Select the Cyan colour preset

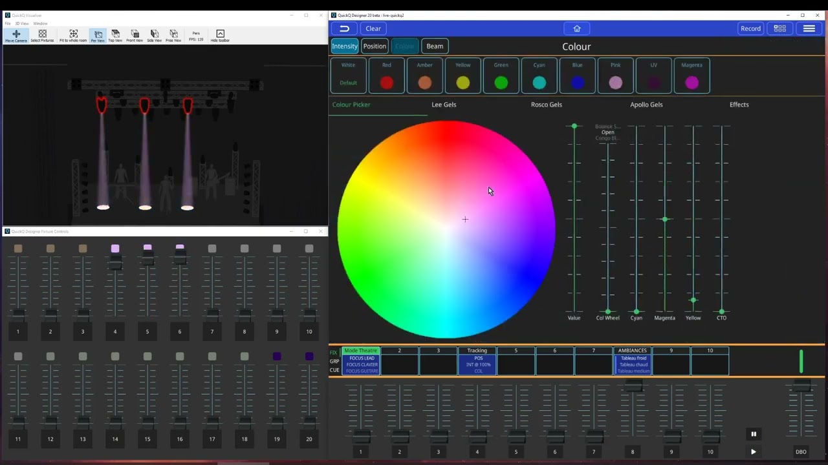click(539, 75)
